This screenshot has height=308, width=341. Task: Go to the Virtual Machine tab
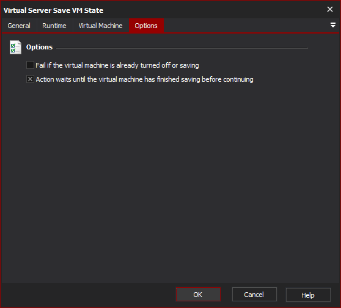(100, 26)
